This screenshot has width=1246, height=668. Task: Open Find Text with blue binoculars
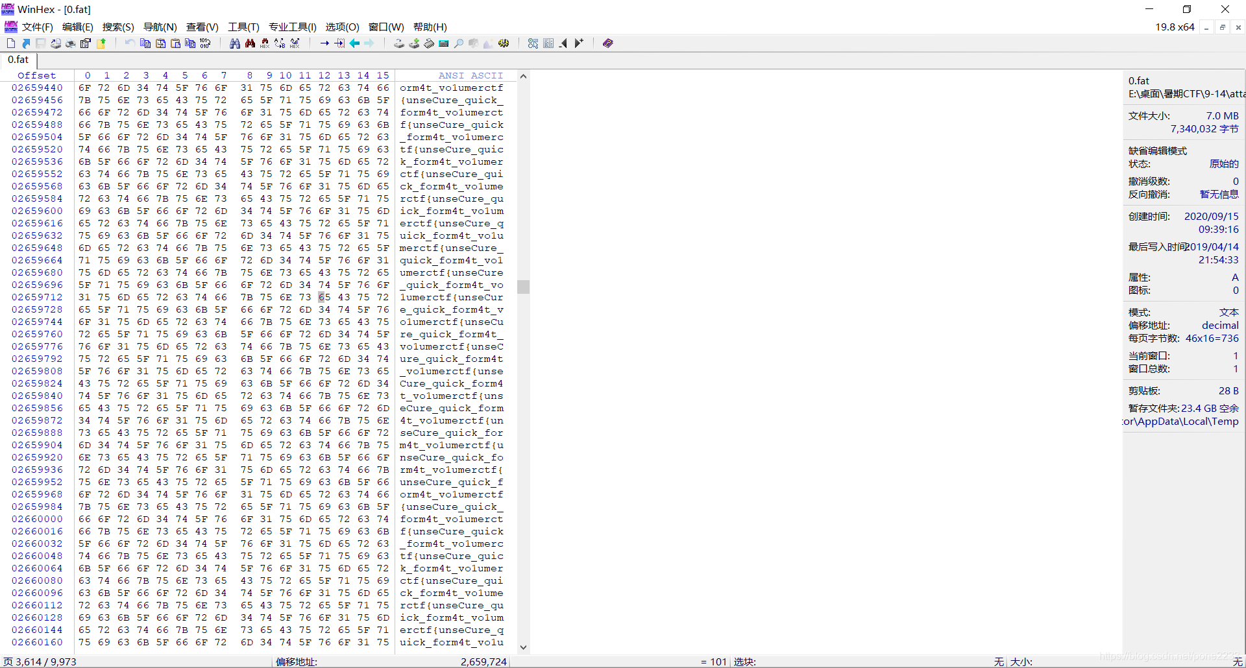coord(235,43)
